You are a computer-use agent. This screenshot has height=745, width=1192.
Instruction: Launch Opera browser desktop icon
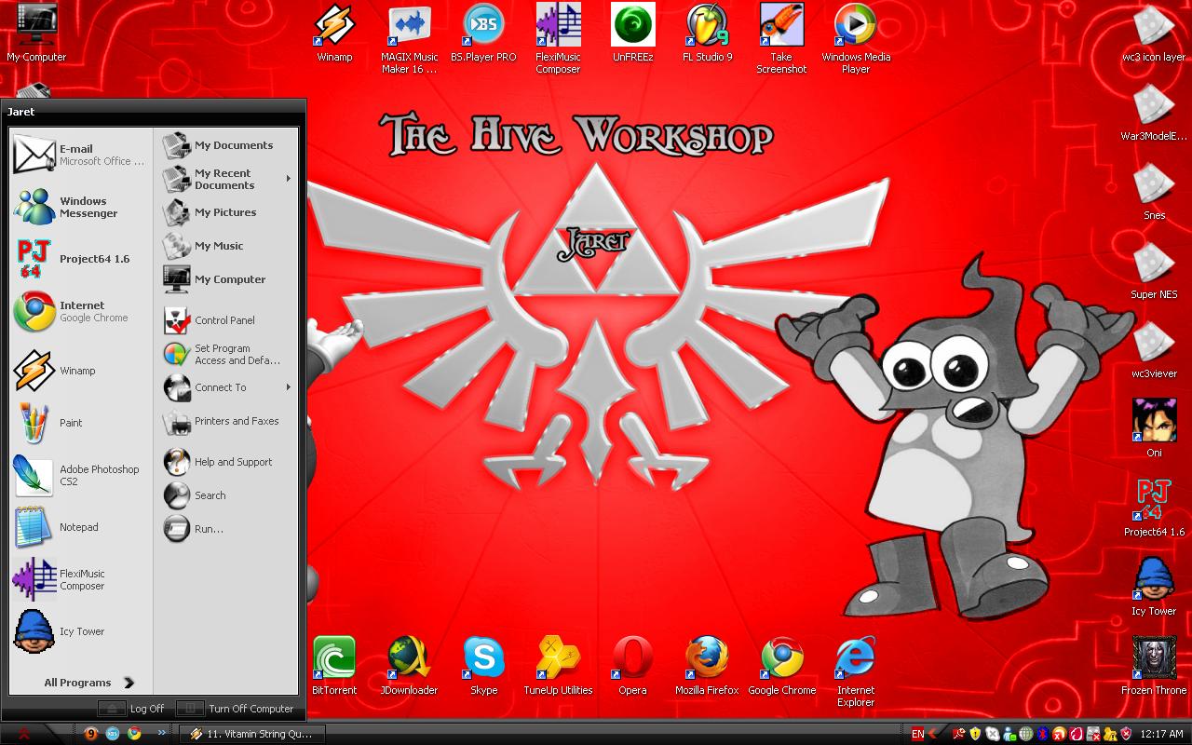(x=632, y=665)
